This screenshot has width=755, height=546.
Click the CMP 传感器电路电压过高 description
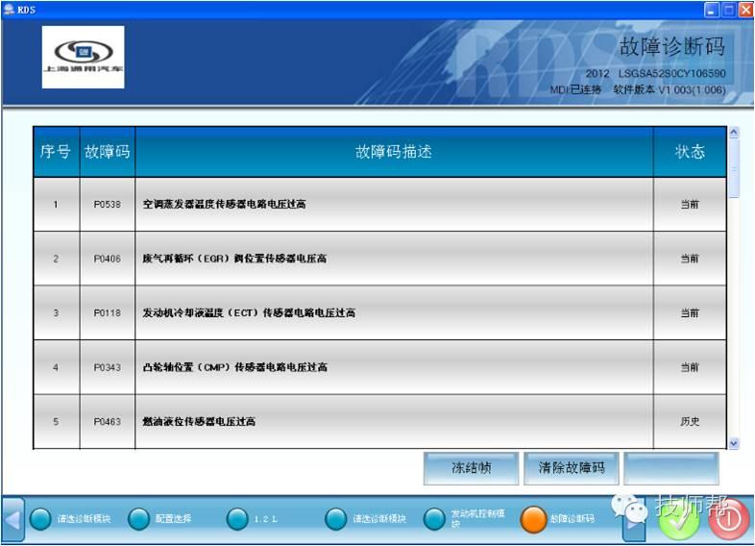point(235,367)
